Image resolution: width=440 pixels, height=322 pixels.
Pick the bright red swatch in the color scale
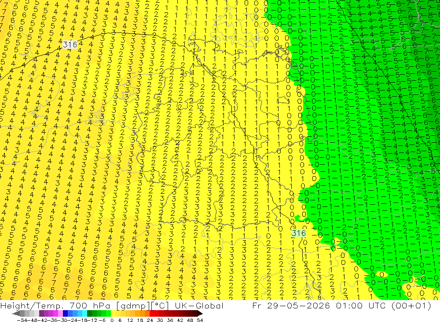coord(152,314)
